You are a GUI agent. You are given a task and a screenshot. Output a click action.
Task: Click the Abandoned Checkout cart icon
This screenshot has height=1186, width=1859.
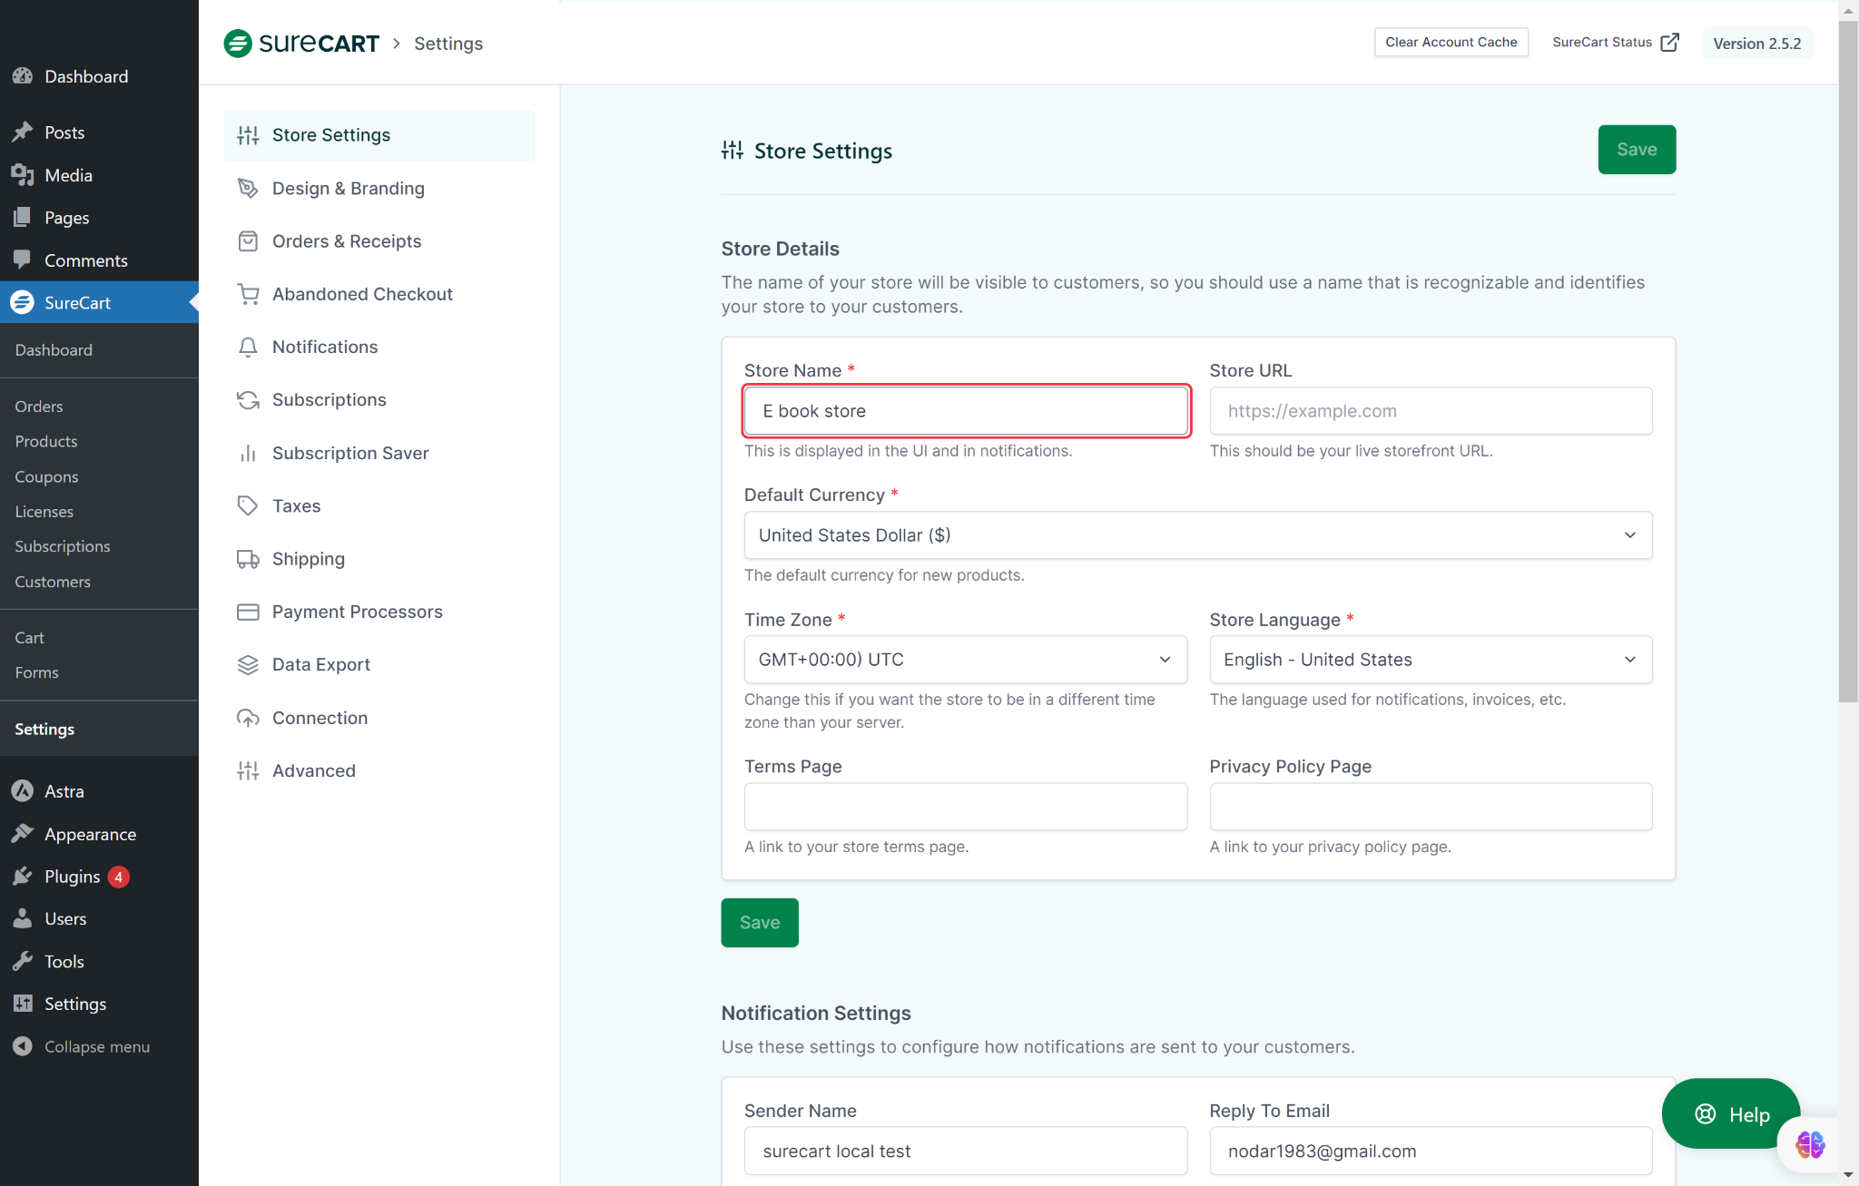coord(248,294)
